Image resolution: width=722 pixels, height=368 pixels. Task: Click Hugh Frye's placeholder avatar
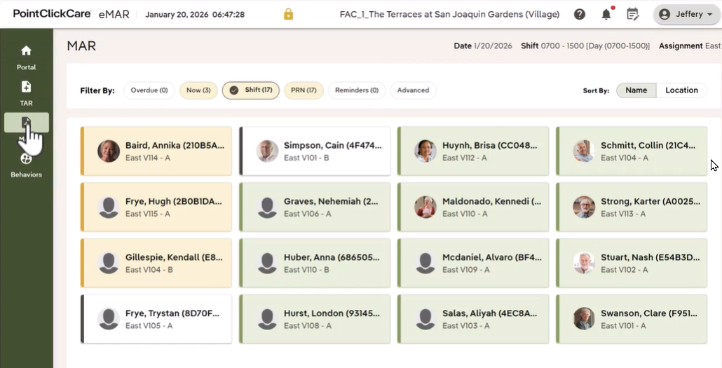point(109,207)
